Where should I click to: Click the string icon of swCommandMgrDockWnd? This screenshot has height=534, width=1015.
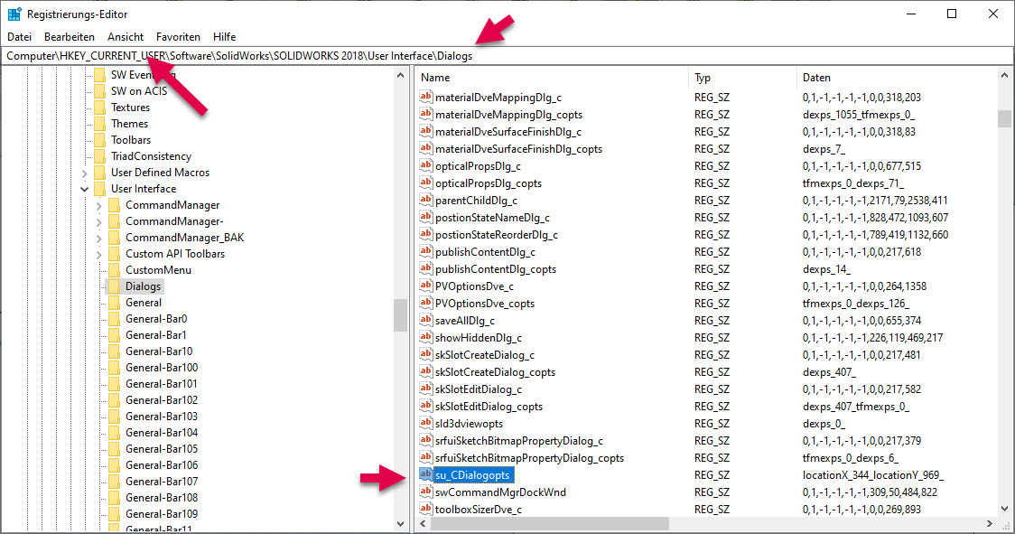pyautogui.click(x=425, y=492)
